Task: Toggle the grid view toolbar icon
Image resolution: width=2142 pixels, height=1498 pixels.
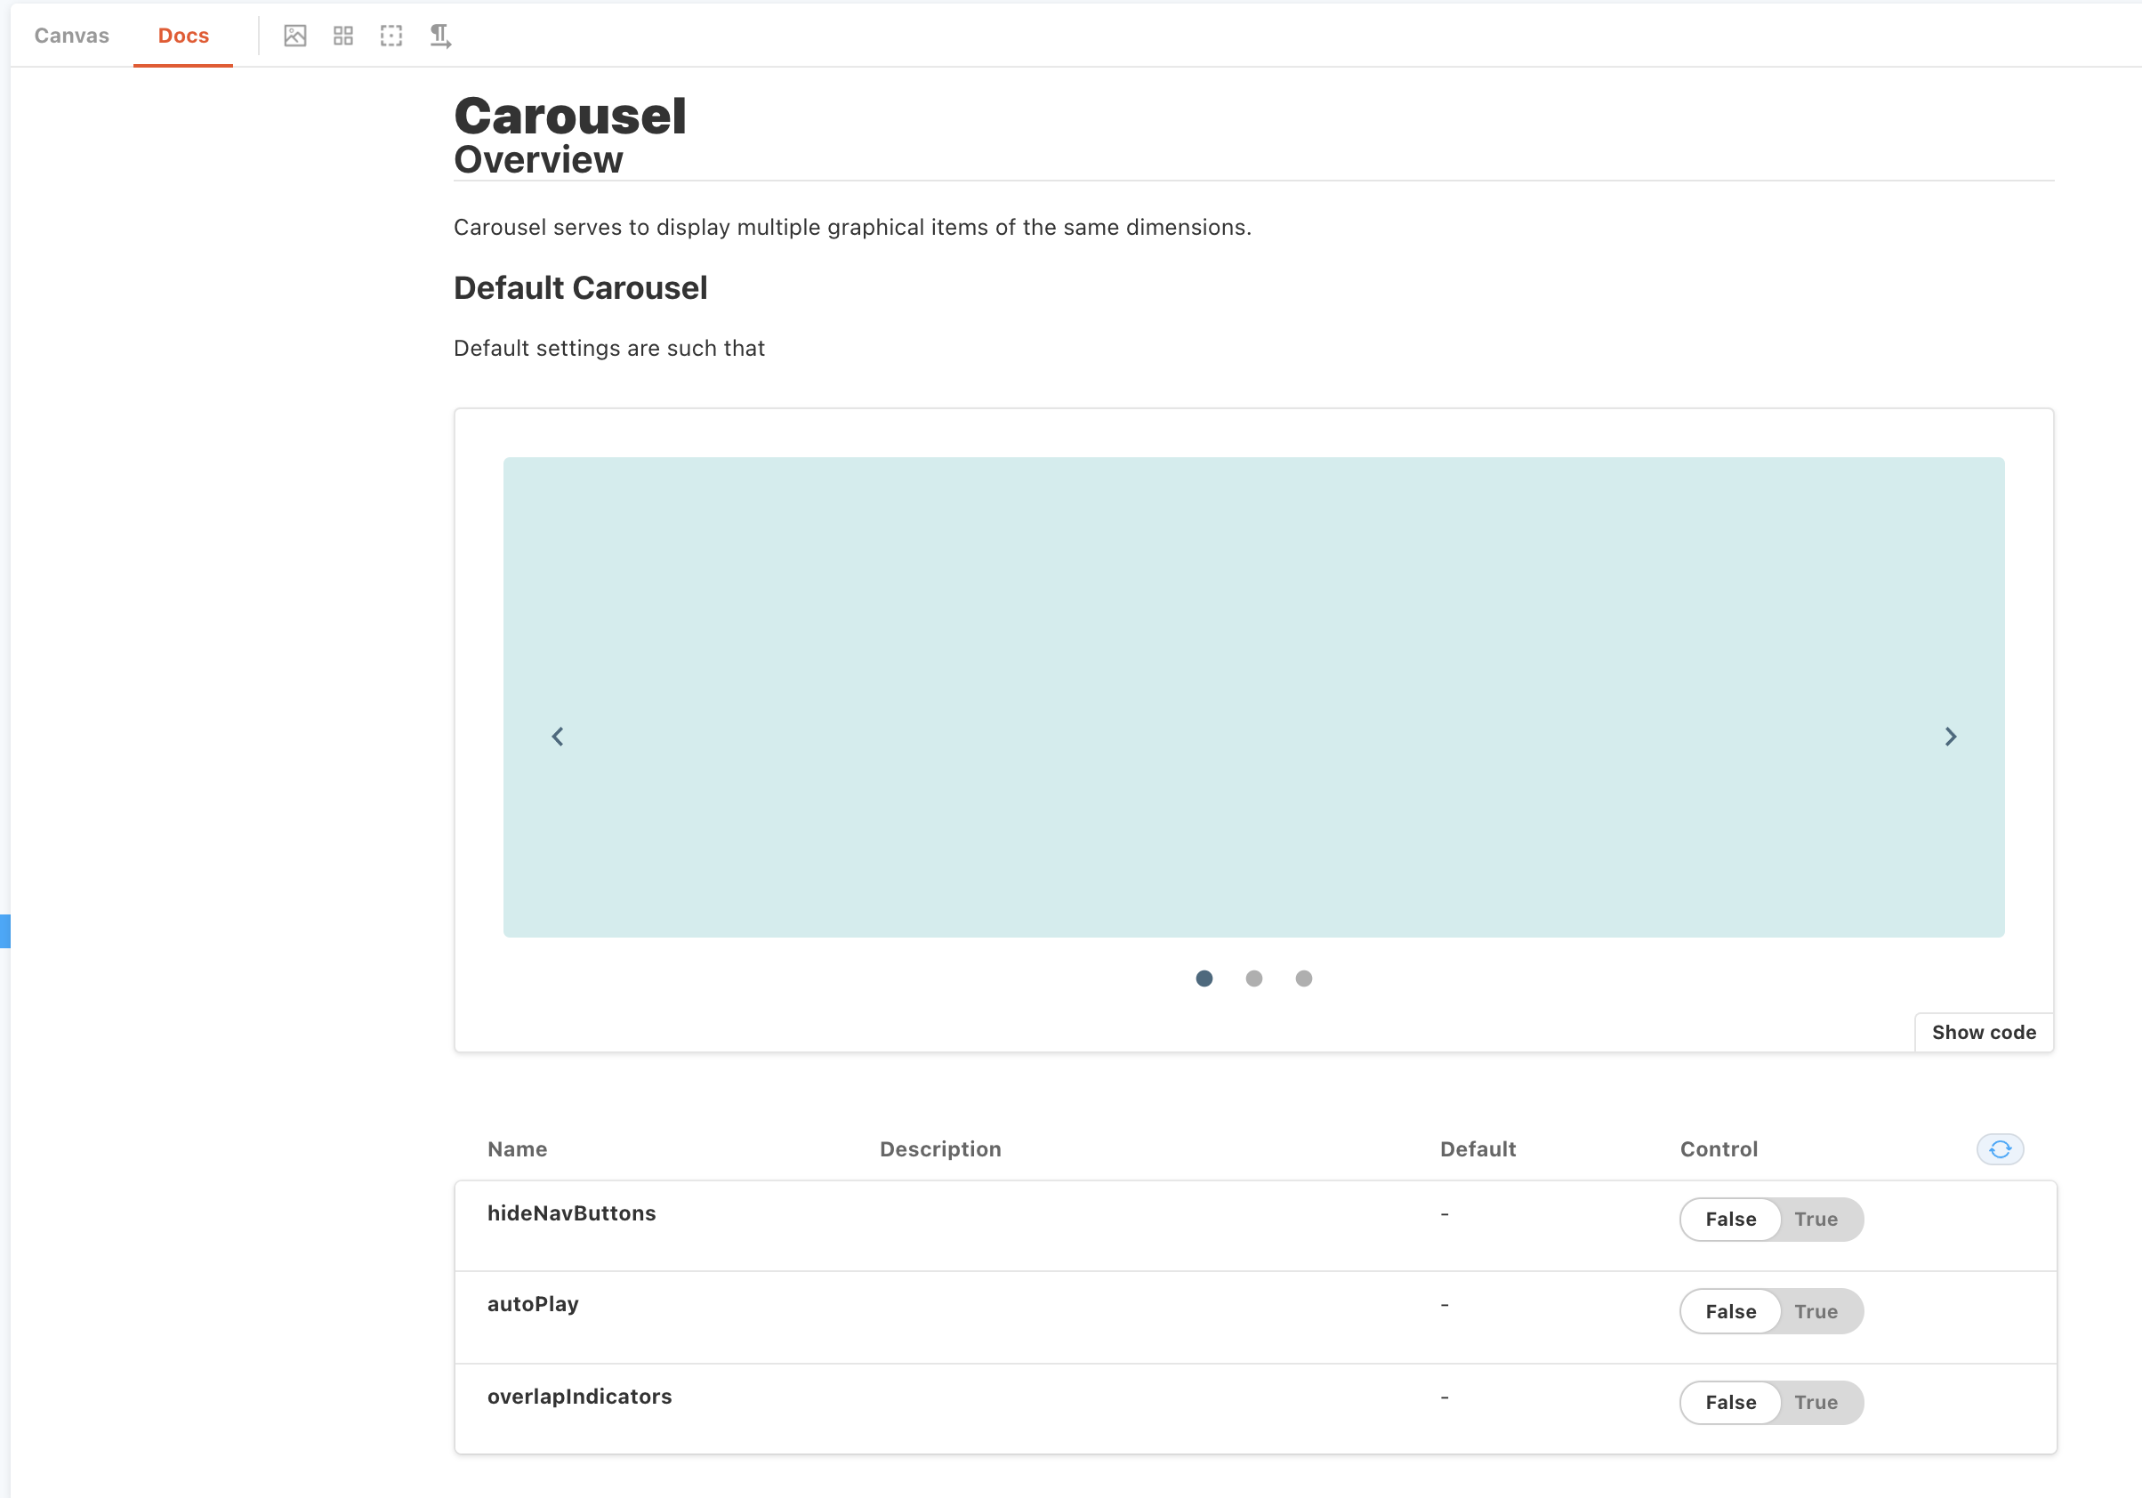Action: point(343,36)
